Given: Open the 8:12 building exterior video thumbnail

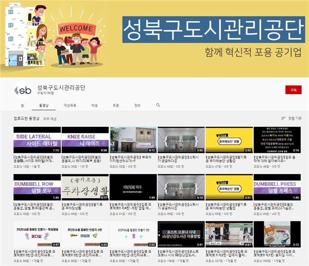Looking at the screenshot, I should 133,140.
